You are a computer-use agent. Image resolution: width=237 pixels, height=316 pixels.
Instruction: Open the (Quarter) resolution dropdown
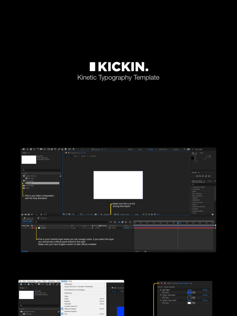click(x=108, y=214)
